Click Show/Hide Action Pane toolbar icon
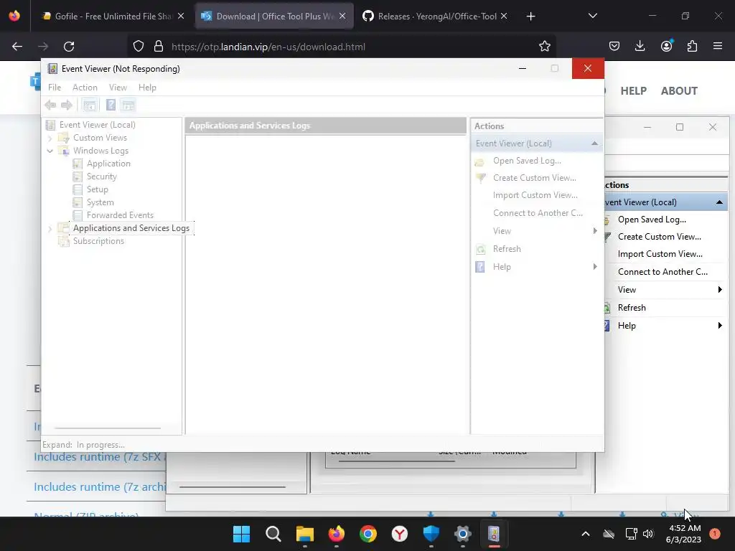 128,105
